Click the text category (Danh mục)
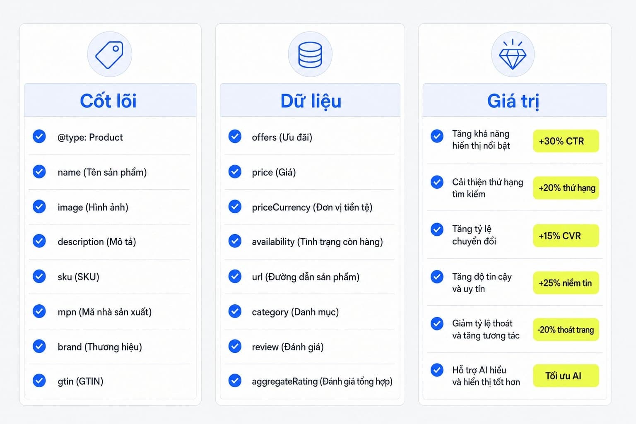Screen dimensions: 636x424 pos(295,312)
